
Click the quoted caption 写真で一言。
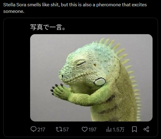click(48, 27)
